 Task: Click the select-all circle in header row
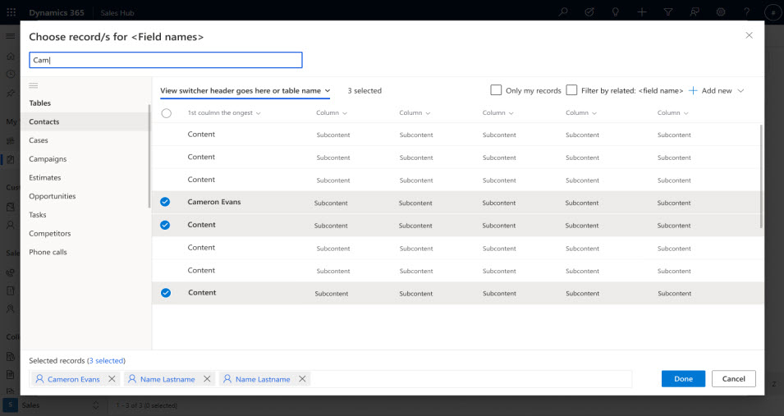pyautogui.click(x=167, y=113)
